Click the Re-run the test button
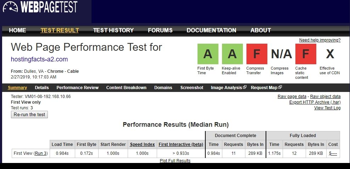 [x=29, y=115]
